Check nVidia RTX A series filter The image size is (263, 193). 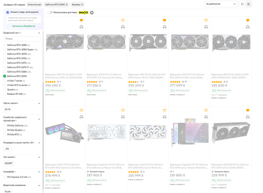click(5, 85)
